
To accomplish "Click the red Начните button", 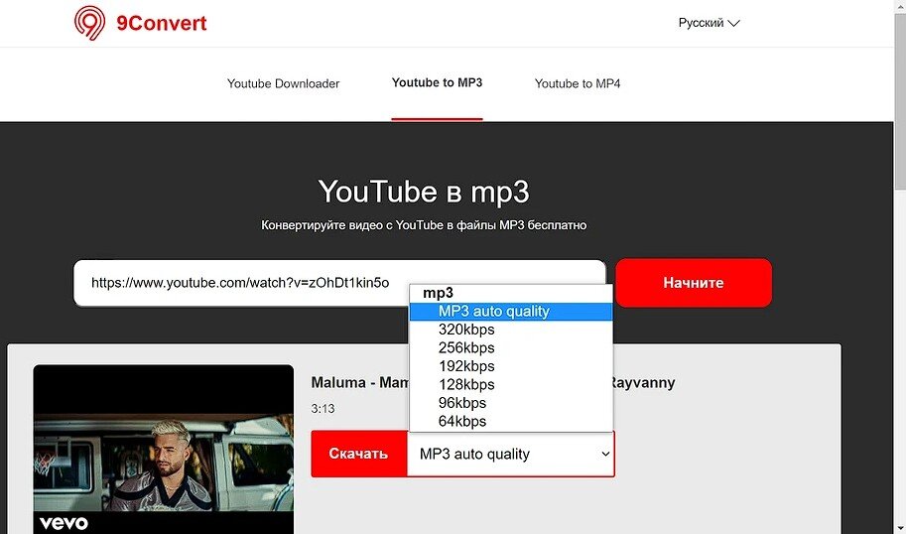I will pyautogui.click(x=694, y=283).
